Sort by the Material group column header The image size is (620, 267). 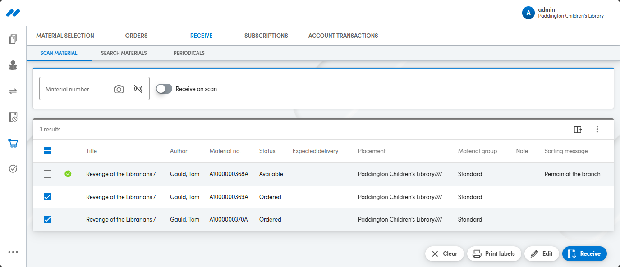[478, 151]
